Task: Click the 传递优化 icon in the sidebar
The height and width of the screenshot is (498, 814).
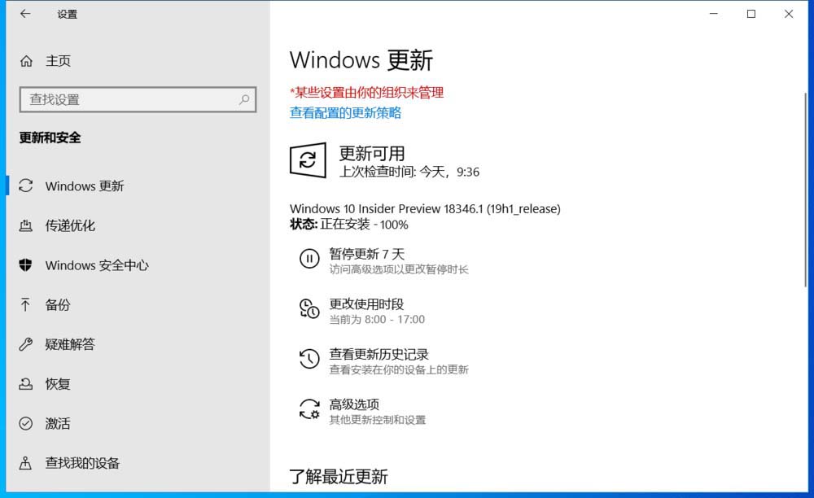Action: [25, 225]
